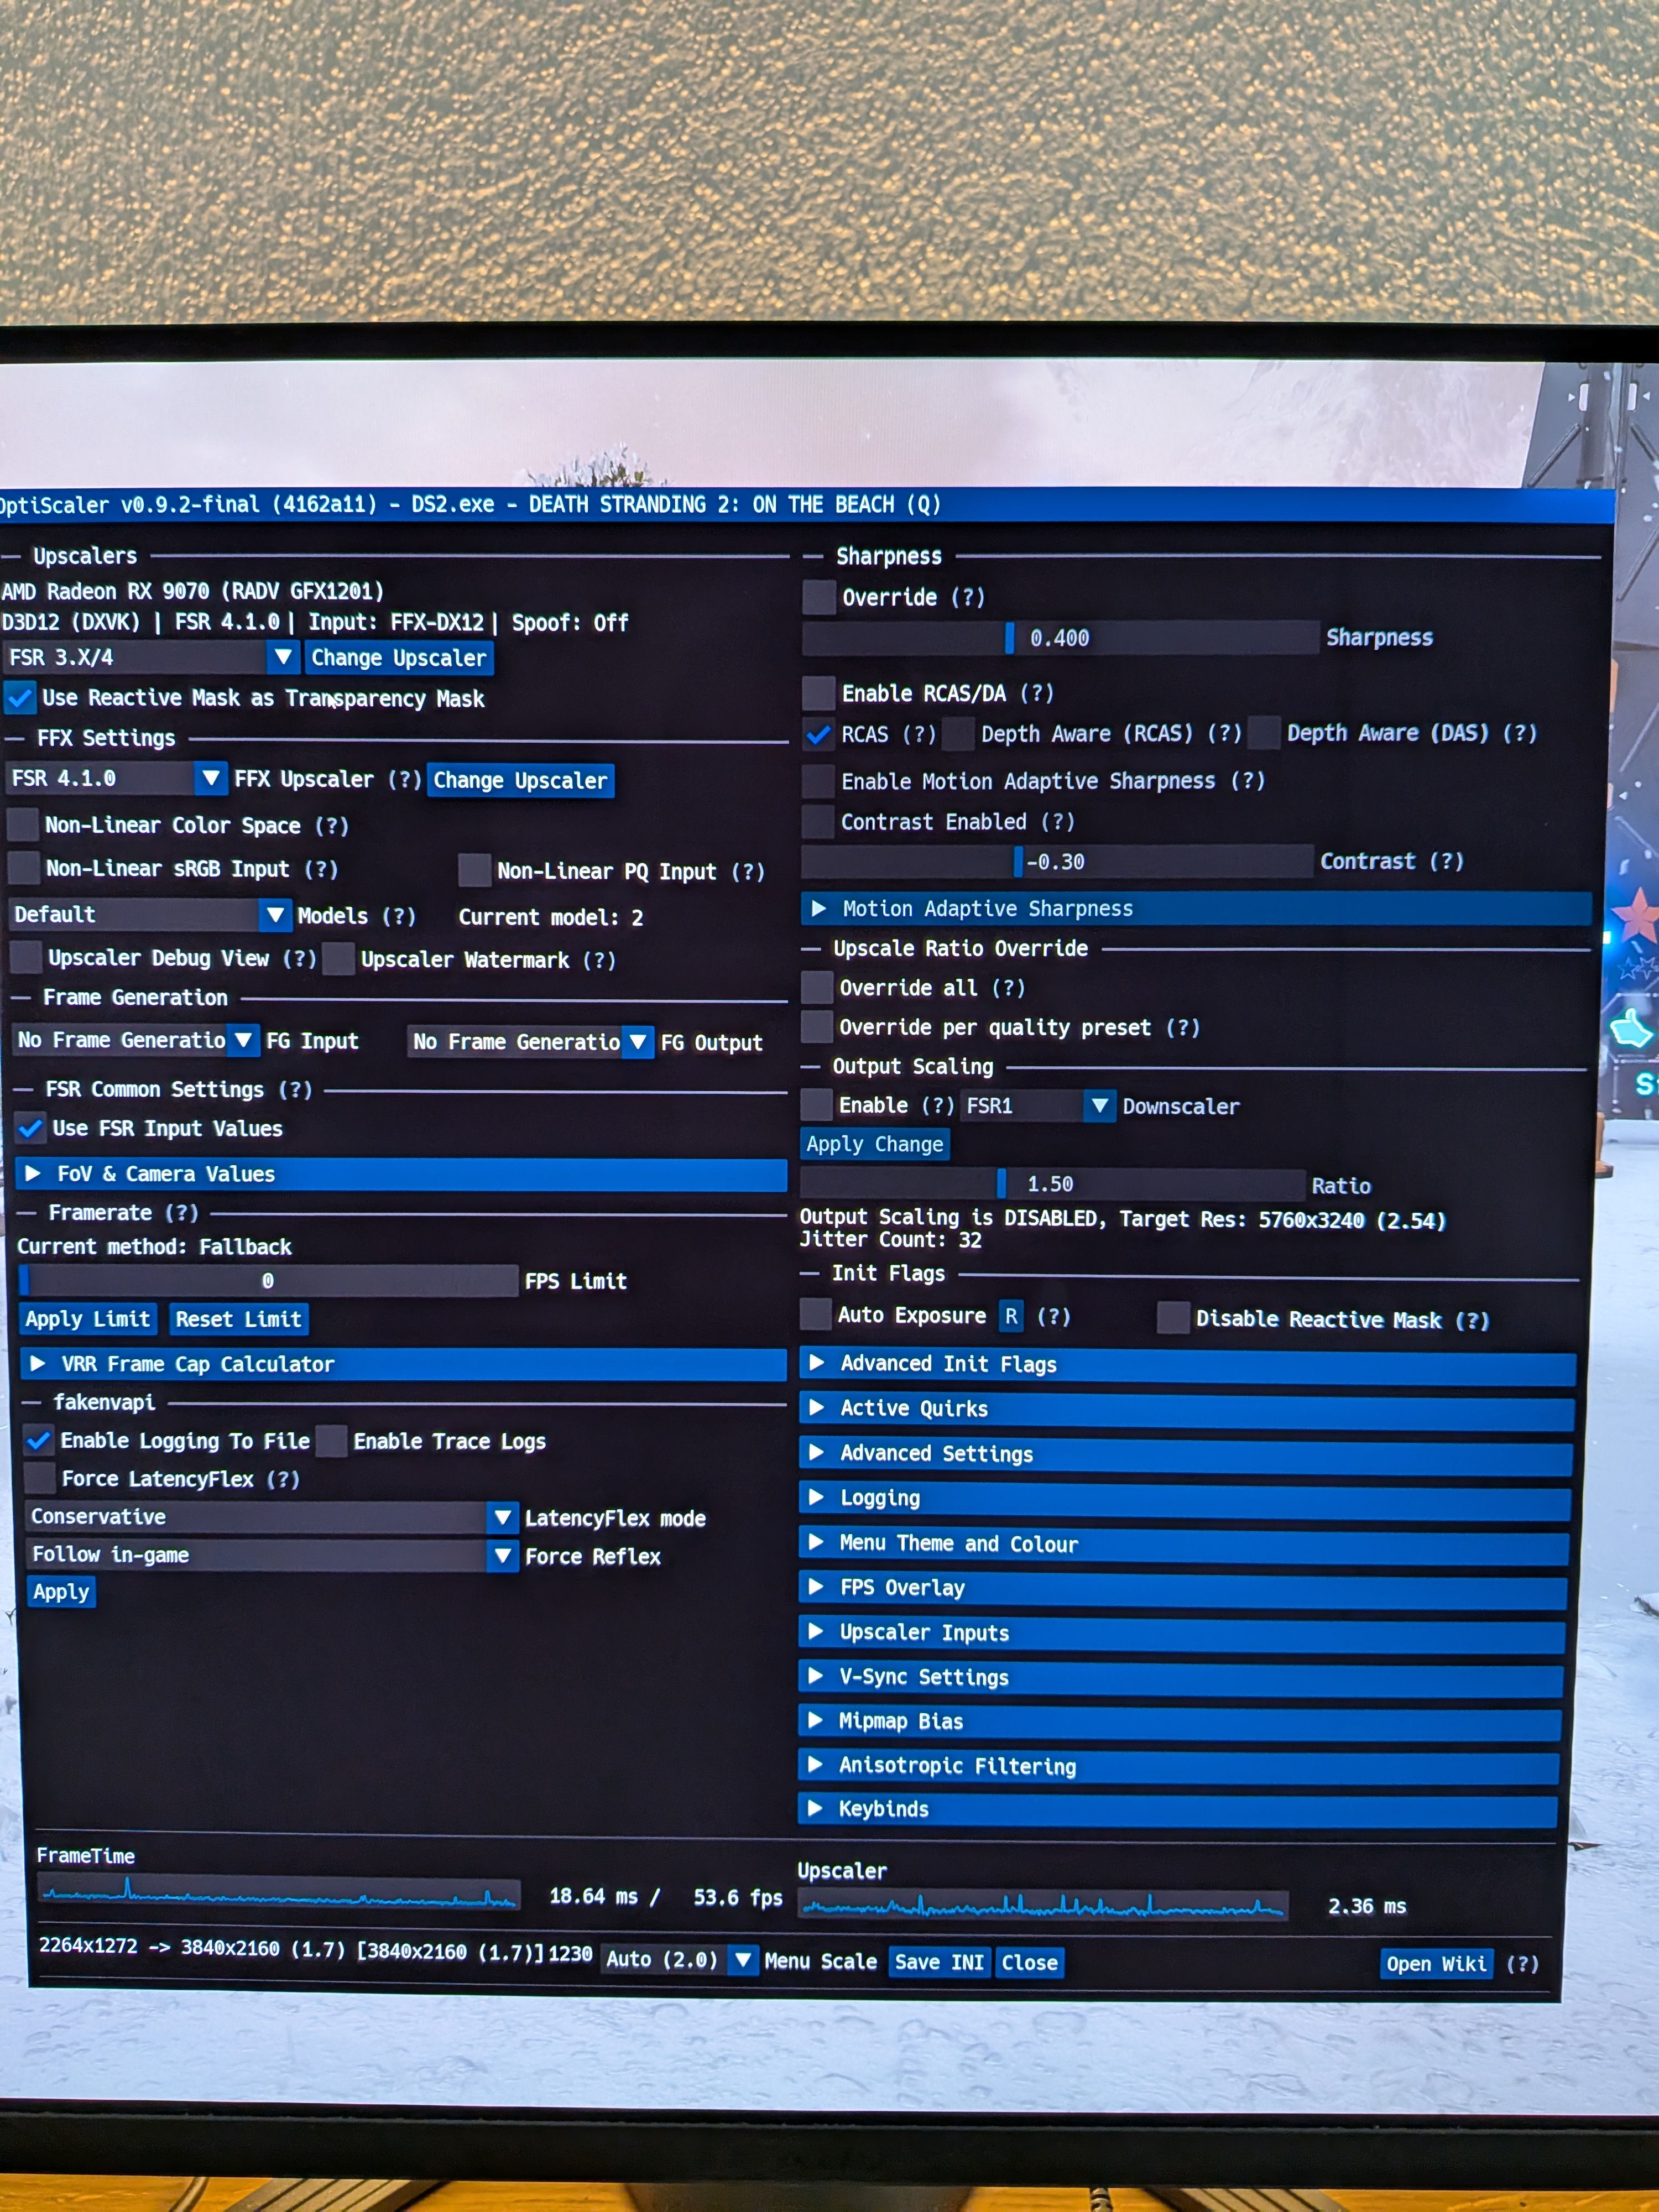The height and width of the screenshot is (2212, 1659).
Task: Click the Reset Limit button
Action: (238, 1319)
